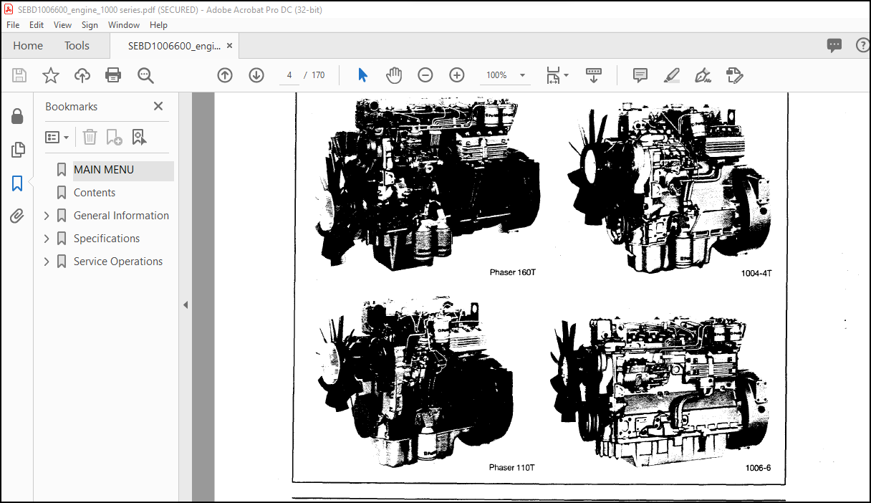Select the Hand pan tool
Screen dimensions: 871x503
pyautogui.click(x=394, y=75)
